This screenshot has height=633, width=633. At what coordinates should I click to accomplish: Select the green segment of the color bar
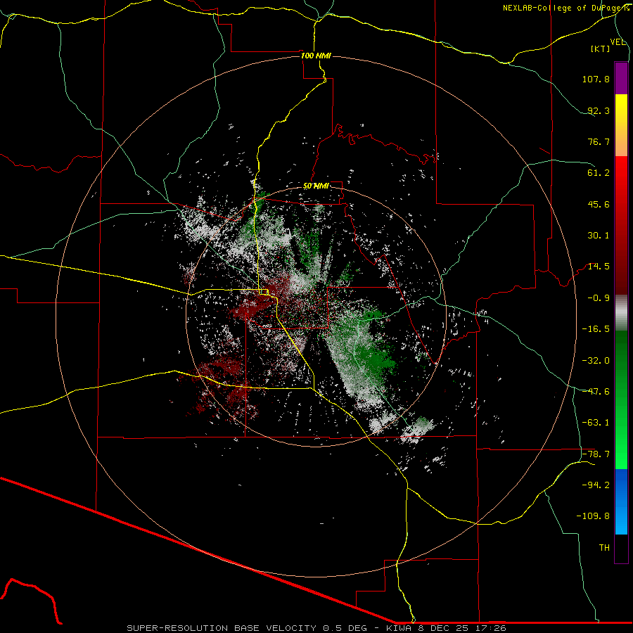tap(621, 399)
